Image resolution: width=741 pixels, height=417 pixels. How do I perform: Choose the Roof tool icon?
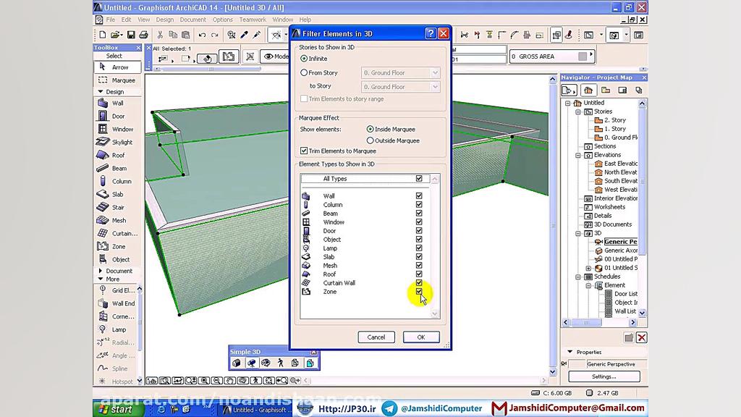[x=117, y=155]
